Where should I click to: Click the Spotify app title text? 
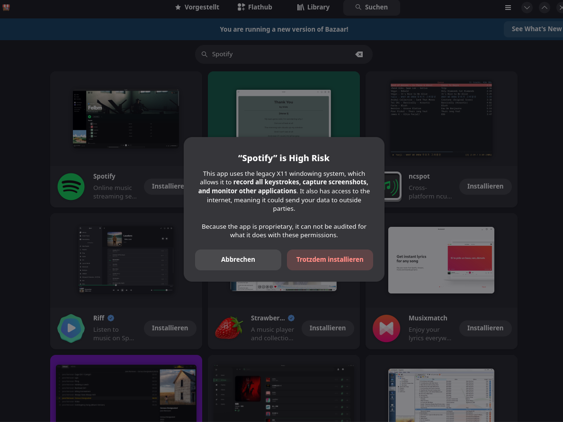pos(104,176)
